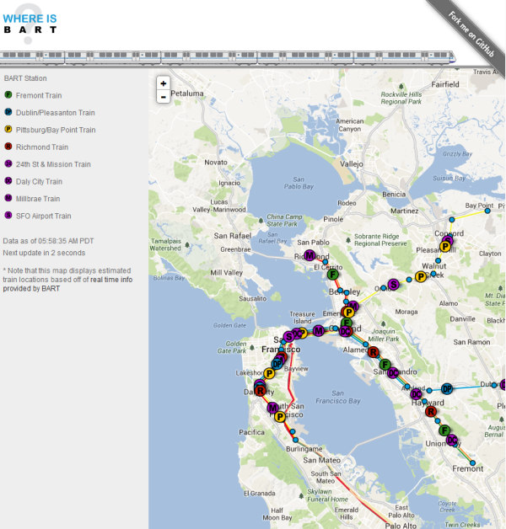Screen dimensions: 506x529
Task: Click the BART train banner image
Action: [x=228, y=57]
